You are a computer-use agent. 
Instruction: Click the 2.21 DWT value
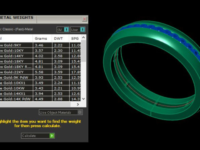point(58,88)
